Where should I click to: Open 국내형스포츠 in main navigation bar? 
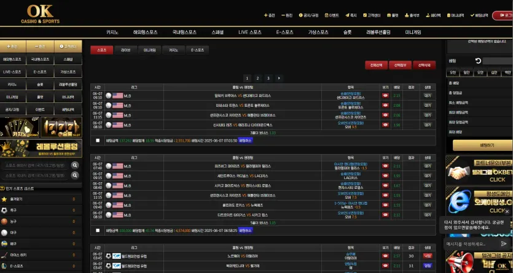(184, 33)
